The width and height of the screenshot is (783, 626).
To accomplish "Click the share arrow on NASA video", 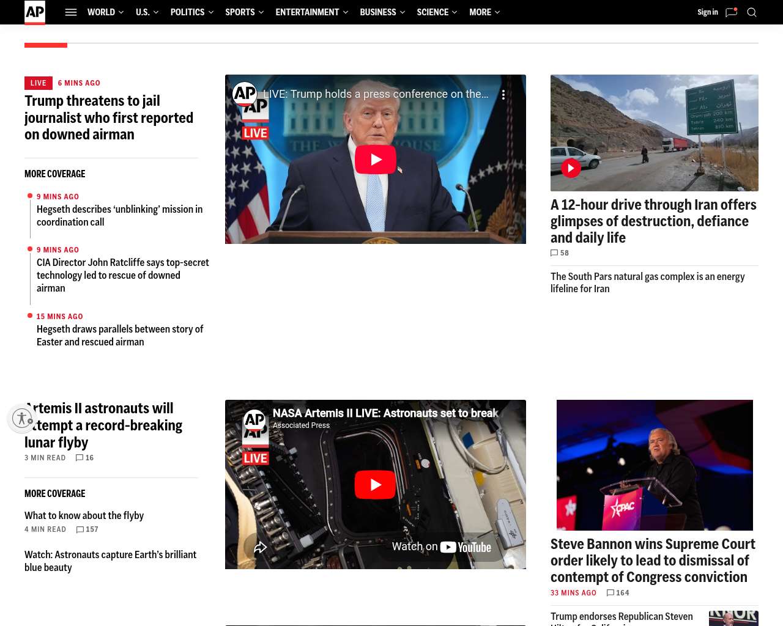I will [260, 547].
